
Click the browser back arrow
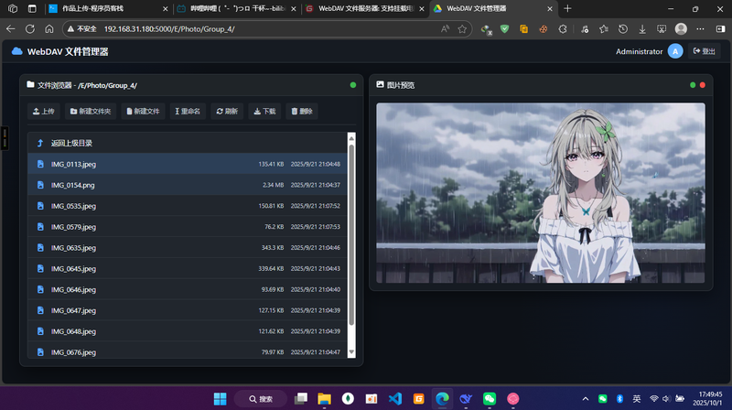click(x=11, y=29)
